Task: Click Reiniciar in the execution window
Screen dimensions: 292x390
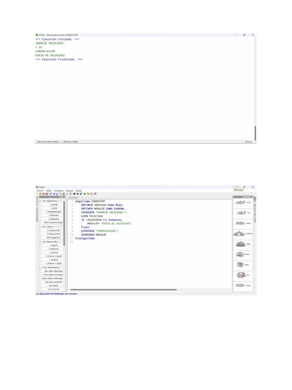Action: (249, 142)
